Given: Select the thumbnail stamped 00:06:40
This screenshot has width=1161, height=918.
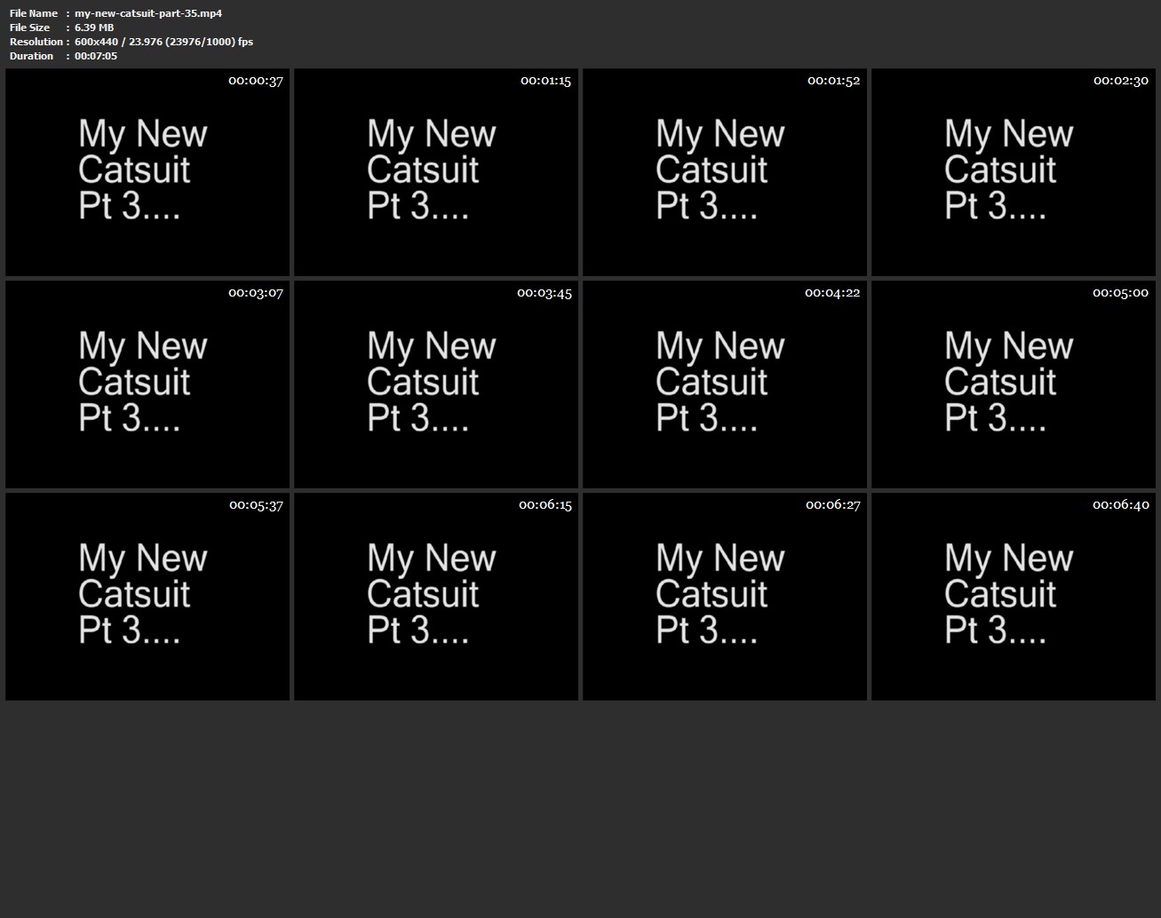Looking at the screenshot, I should click(x=1014, y=597).
